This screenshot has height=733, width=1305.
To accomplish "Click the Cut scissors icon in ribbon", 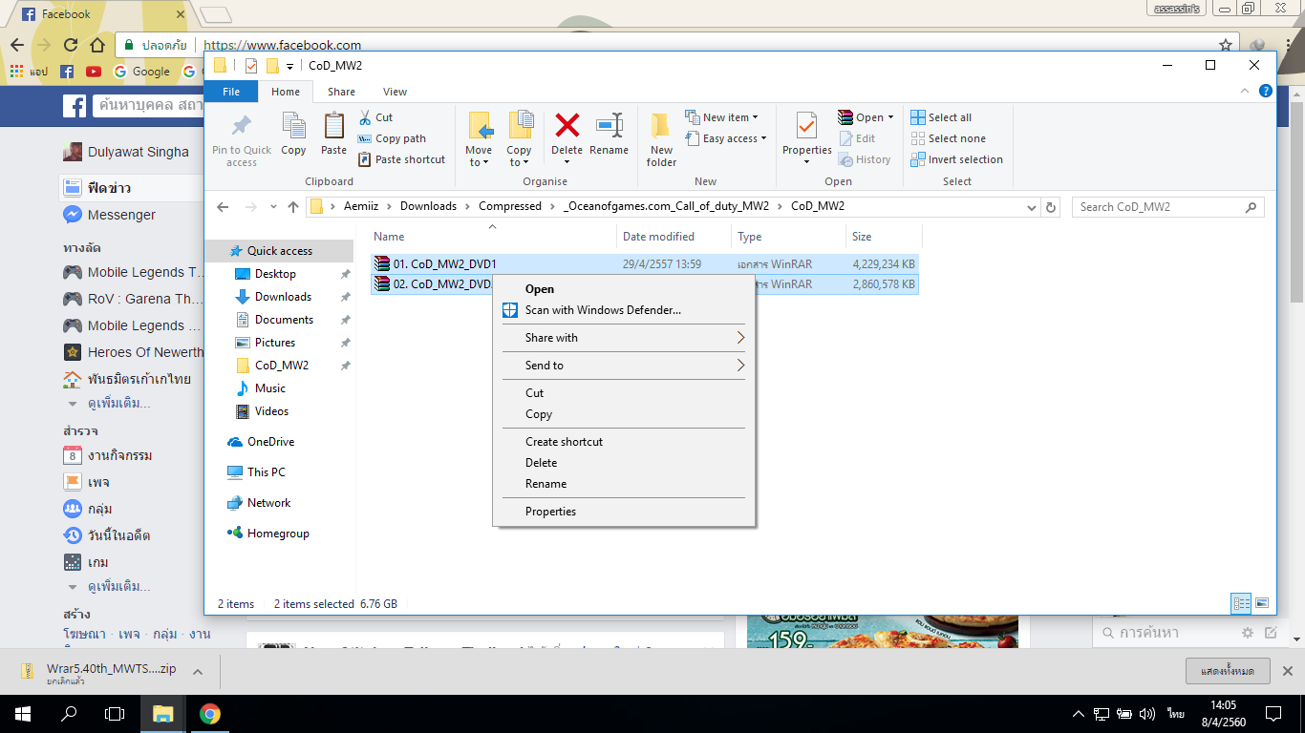I will pyautogui.click(x=365, y=117).
